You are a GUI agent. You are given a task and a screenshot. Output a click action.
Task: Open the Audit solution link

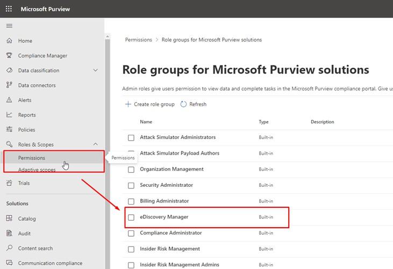(24, 234)
